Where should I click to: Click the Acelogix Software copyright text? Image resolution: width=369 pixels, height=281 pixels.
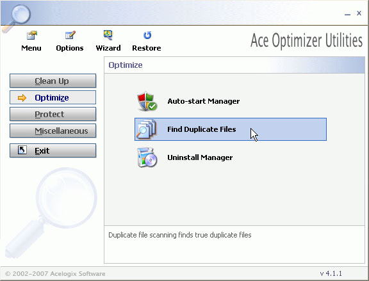(55, 274)
